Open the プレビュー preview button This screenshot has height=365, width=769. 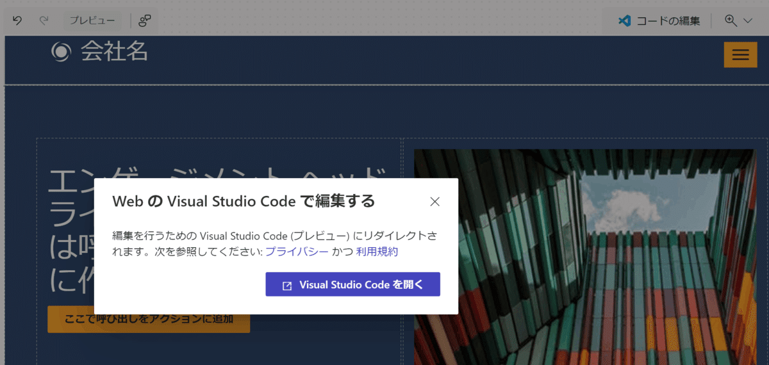(92, 21)
